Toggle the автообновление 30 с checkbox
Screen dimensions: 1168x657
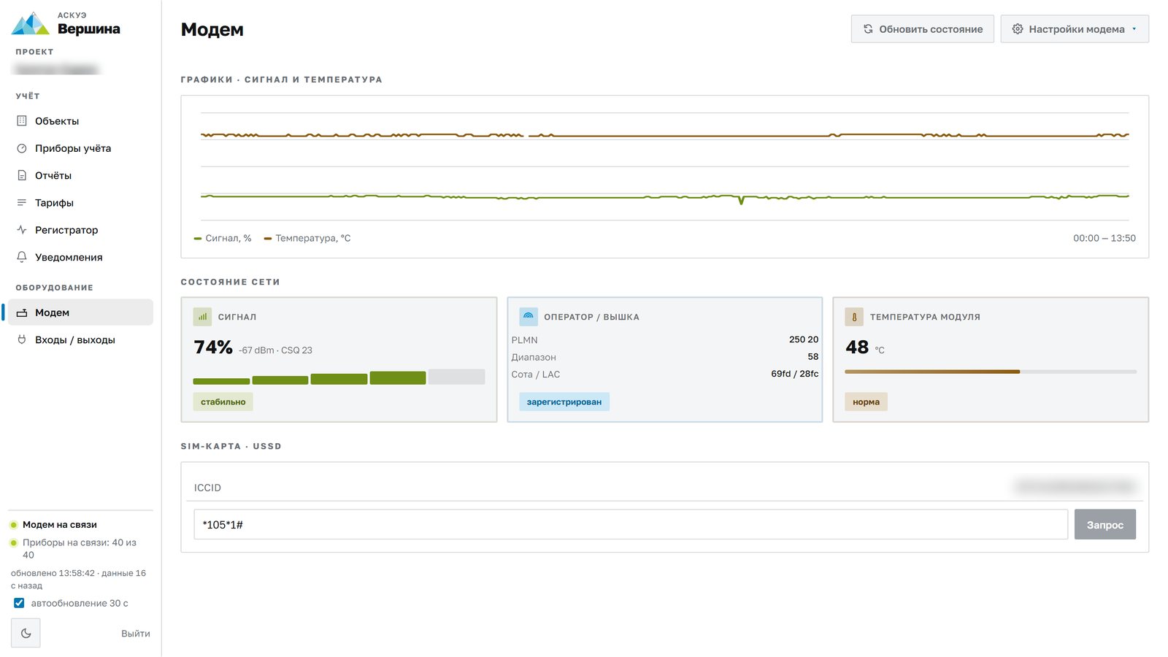click(19, 603)
